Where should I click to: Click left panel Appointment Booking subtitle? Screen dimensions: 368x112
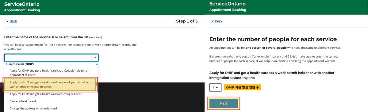[22, 10]
